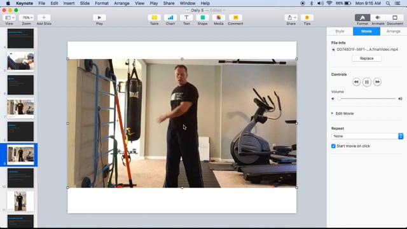The height and width of the screenshot is (229, 407).
Task: Insert a Shape from toolbar
Action: (202, 17)
